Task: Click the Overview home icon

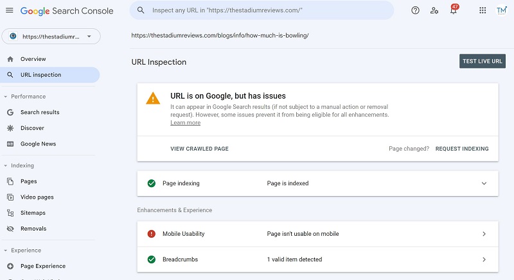Action: [x=10, y=59]
